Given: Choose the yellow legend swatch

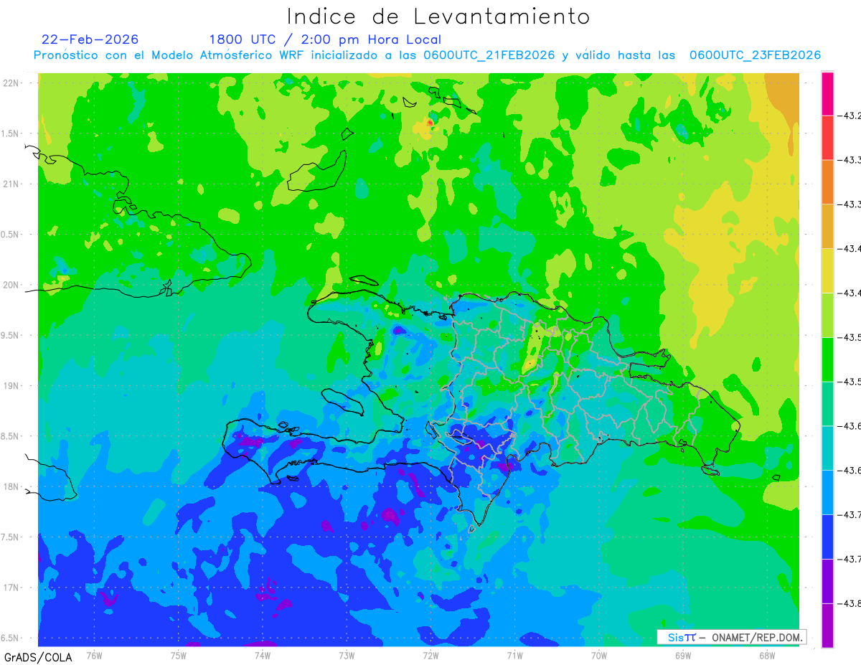Looking at the screenshot, I should tap(827, 270).
